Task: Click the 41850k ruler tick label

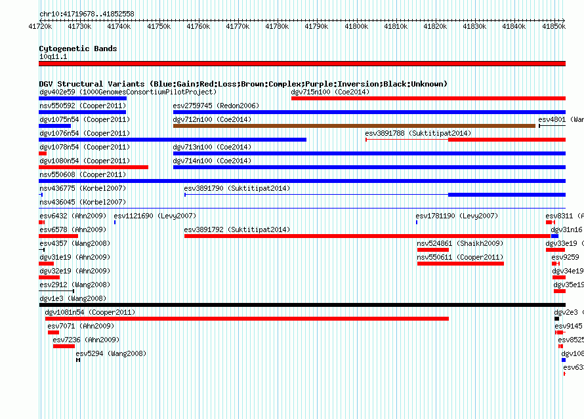Action: (554, 26)
